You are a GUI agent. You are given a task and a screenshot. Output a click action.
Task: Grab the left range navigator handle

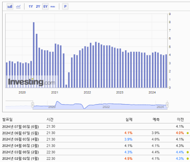(33, 105)
